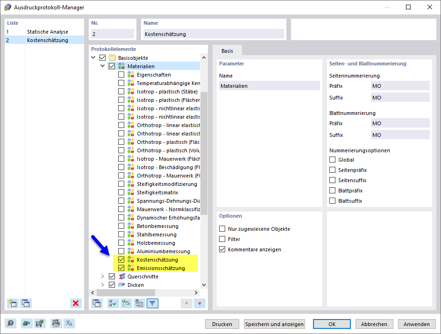This screenshot has height=334, width=441.
Task: Click the database-to-document import icon
Action: [139, 303]
